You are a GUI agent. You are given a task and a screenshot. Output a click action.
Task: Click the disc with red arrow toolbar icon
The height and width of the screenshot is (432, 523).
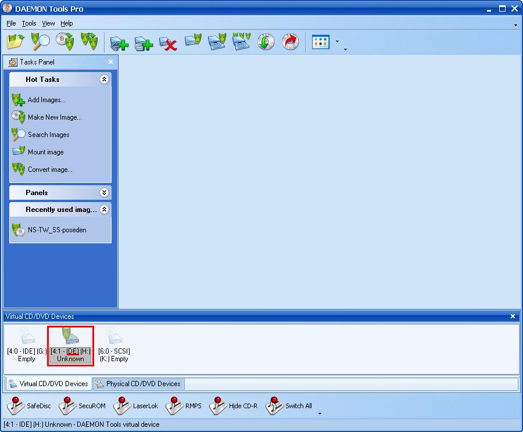[x=291, y=42]
